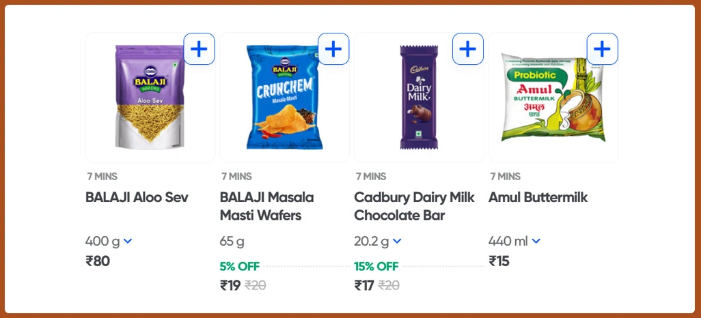701x318 pixels.
Task: Click the ₹80 price of Aloo Sev
Action: coord(98,261)
